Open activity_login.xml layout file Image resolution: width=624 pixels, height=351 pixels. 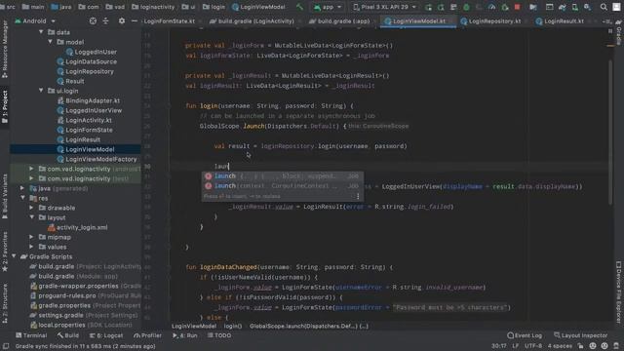pos(78,227)
